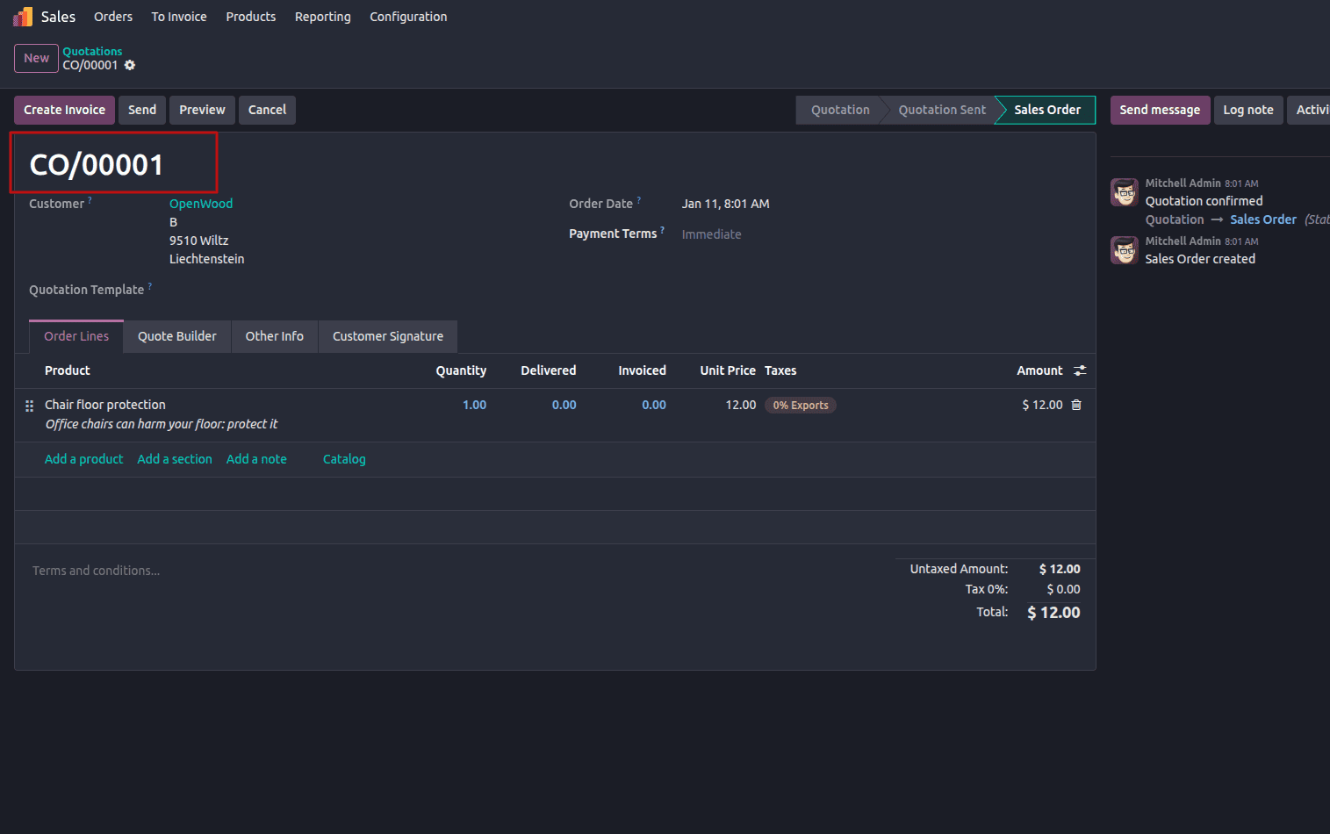Click Add a section link
This screenshot has width=1330, height=834.
coord(175,459)
